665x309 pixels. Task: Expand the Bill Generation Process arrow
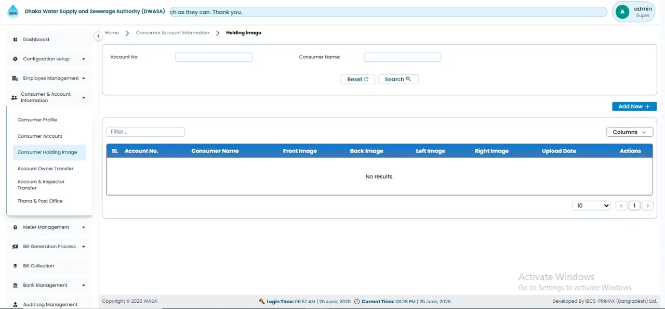tap(84, 247)
